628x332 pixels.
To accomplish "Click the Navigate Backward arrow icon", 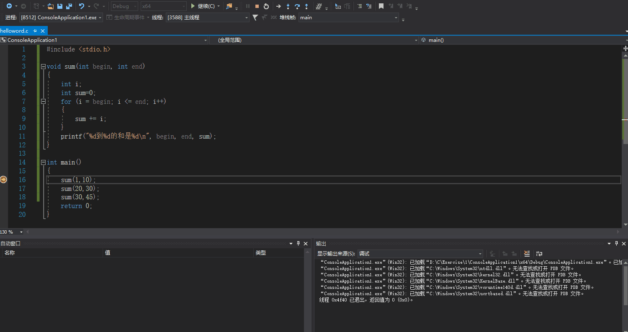I will (x=9, y=6).
